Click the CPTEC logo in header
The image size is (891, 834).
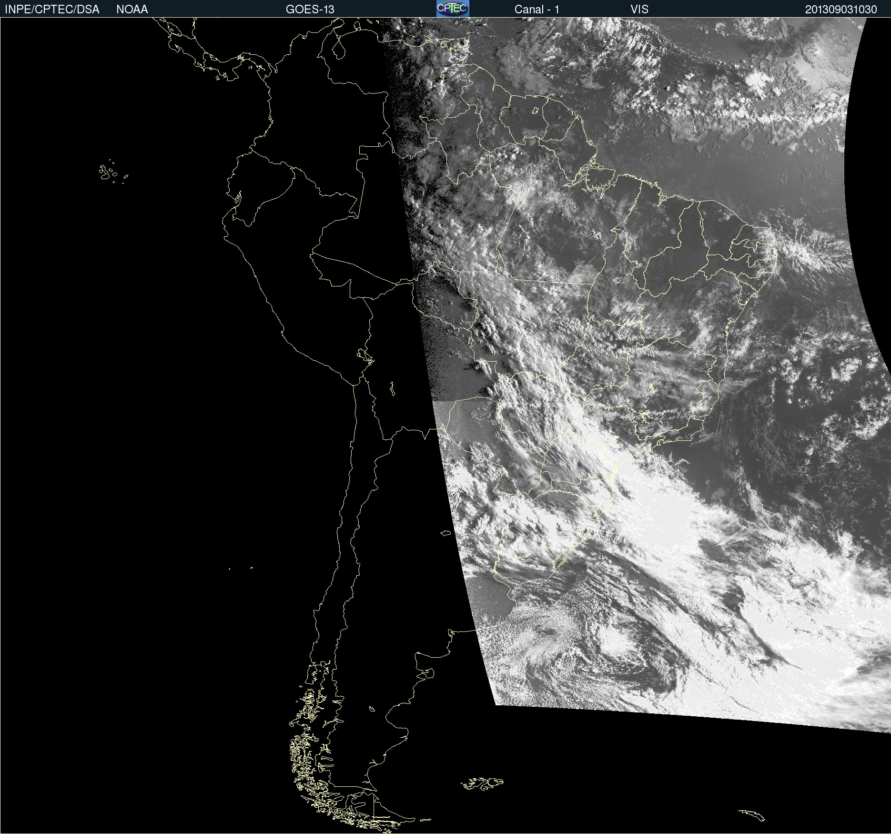tap(453, 9)
